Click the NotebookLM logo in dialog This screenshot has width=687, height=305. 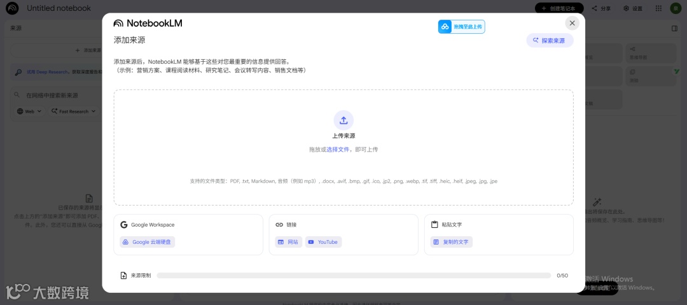point(148,24)
